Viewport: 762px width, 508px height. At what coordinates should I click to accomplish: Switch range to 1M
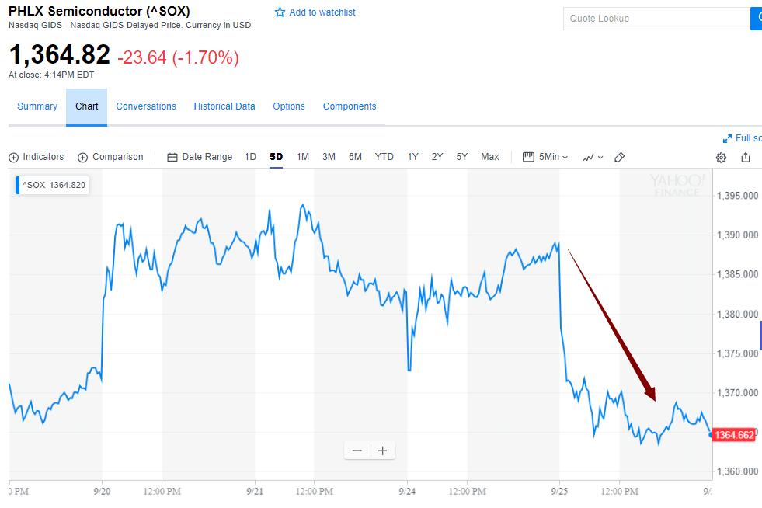[303, 157]
